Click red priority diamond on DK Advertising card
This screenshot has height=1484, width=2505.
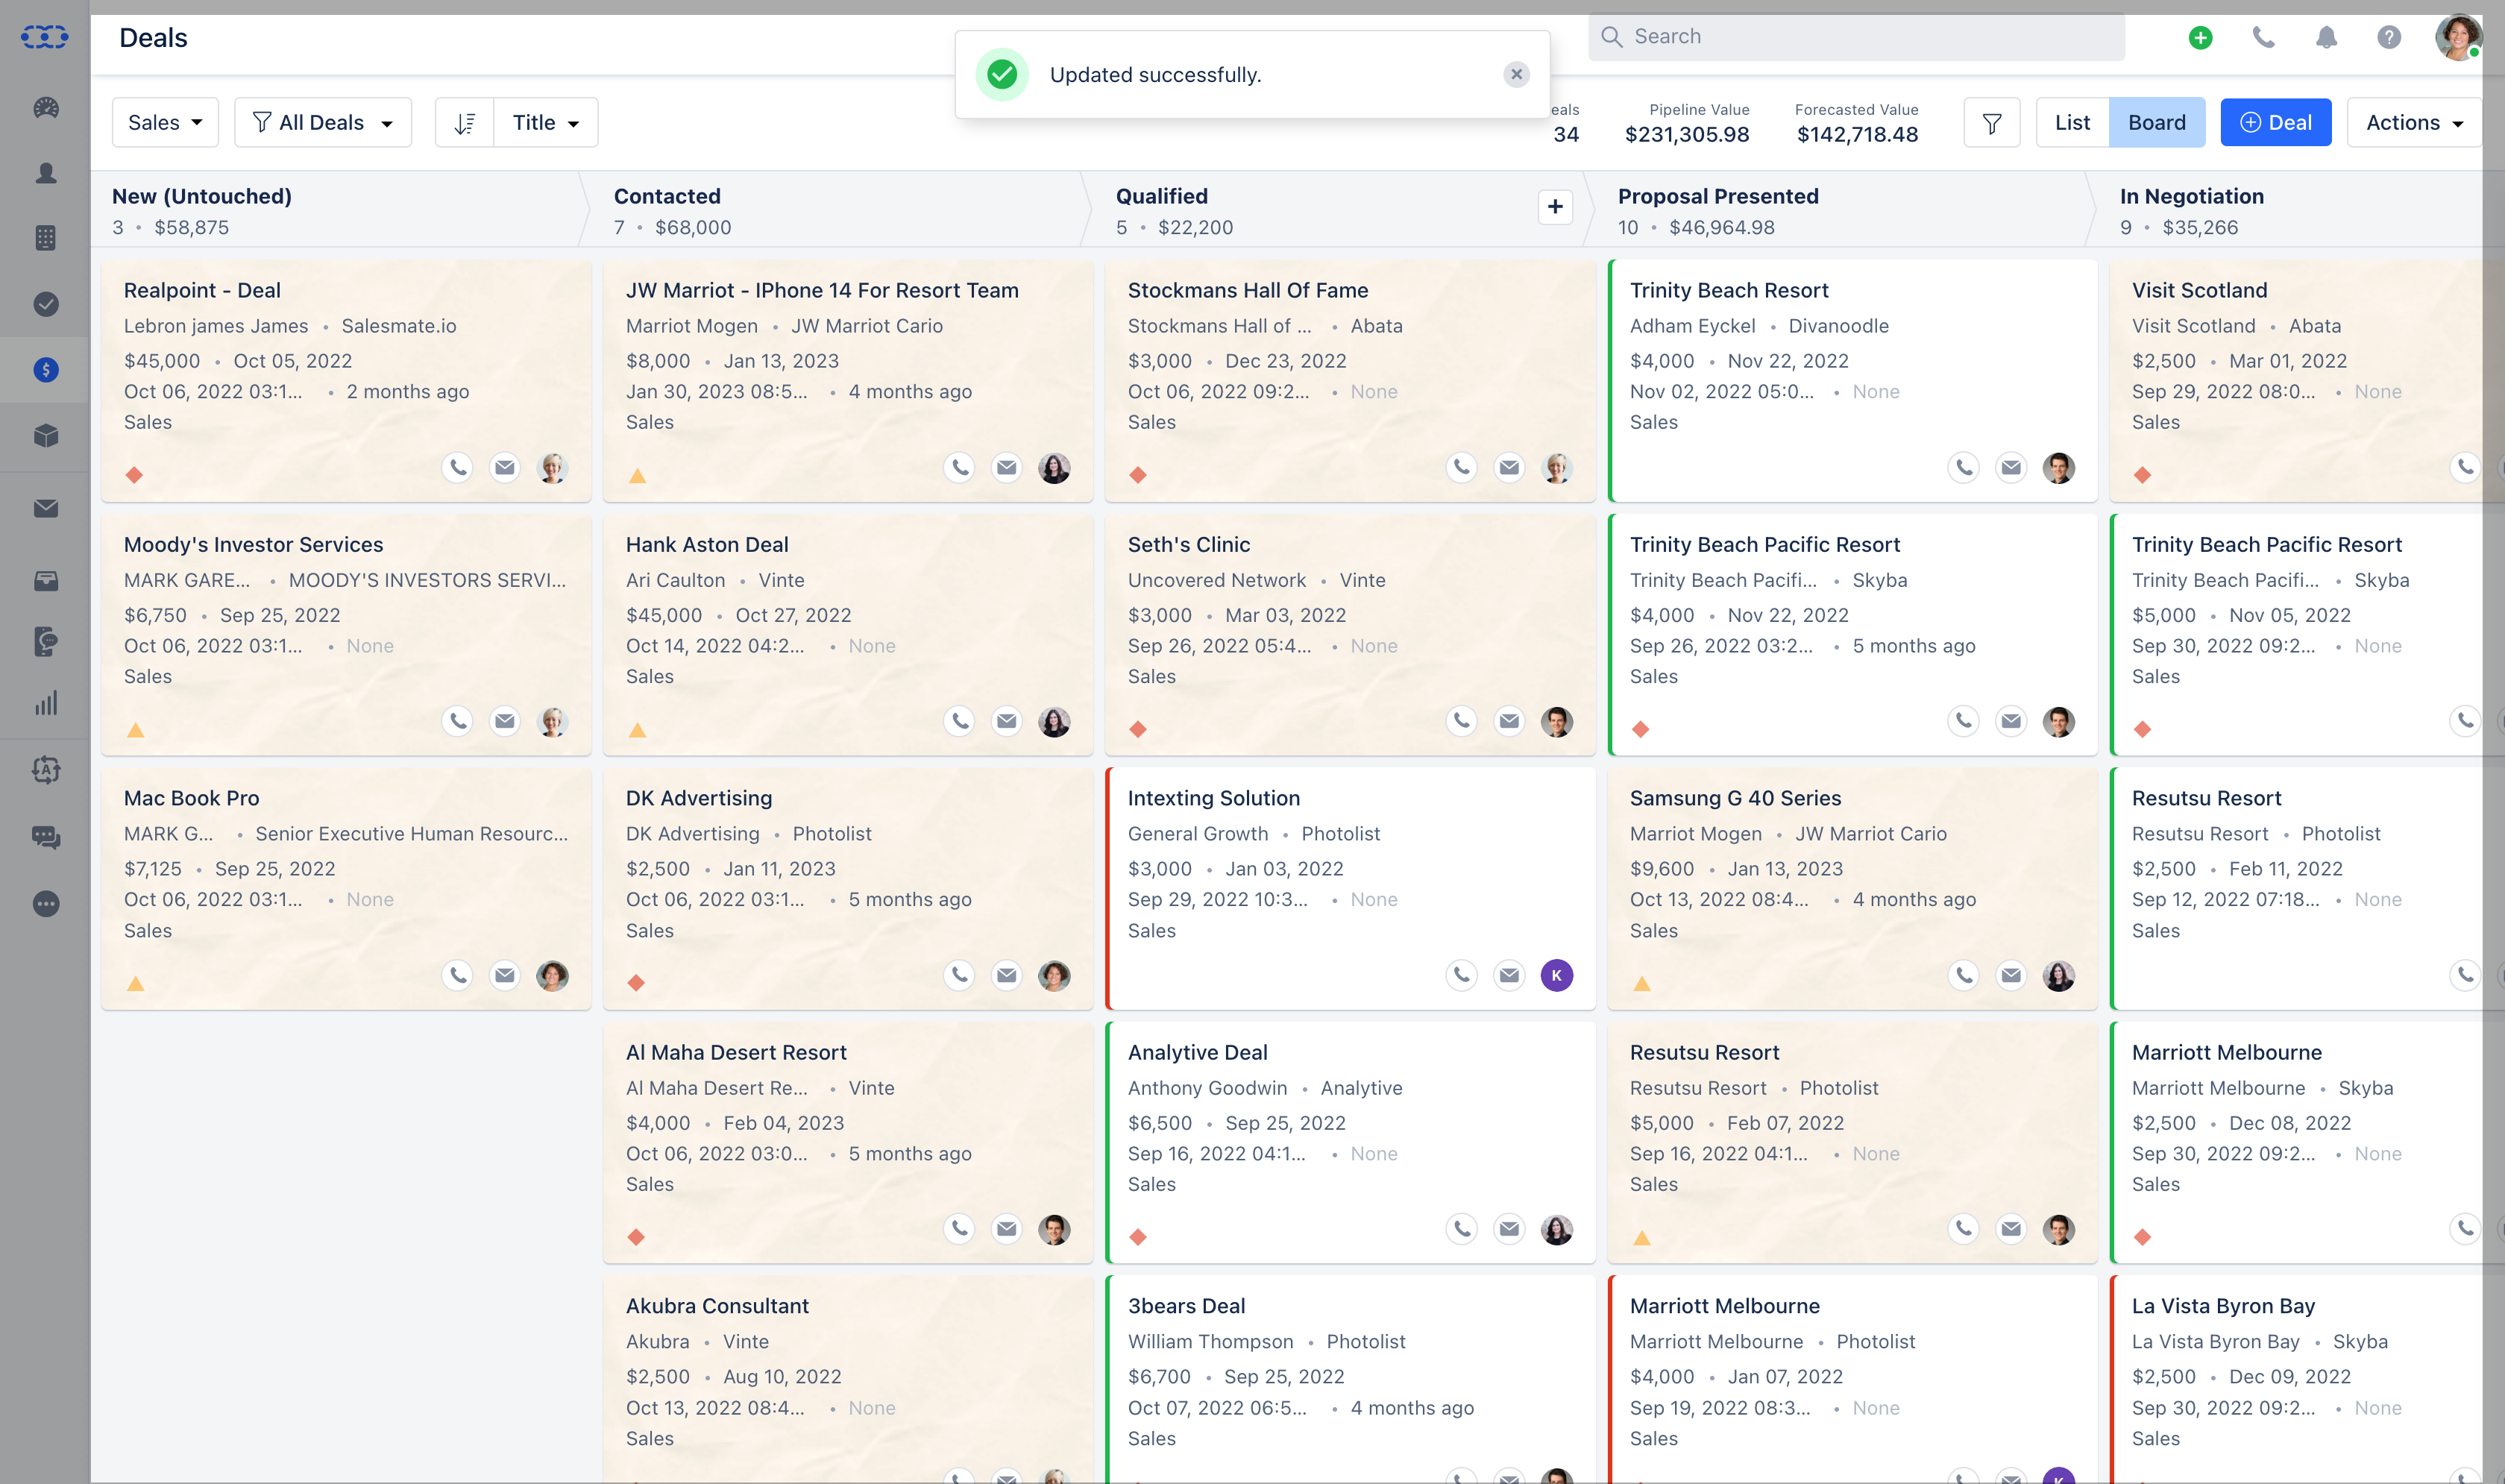[x=636, y=983]
